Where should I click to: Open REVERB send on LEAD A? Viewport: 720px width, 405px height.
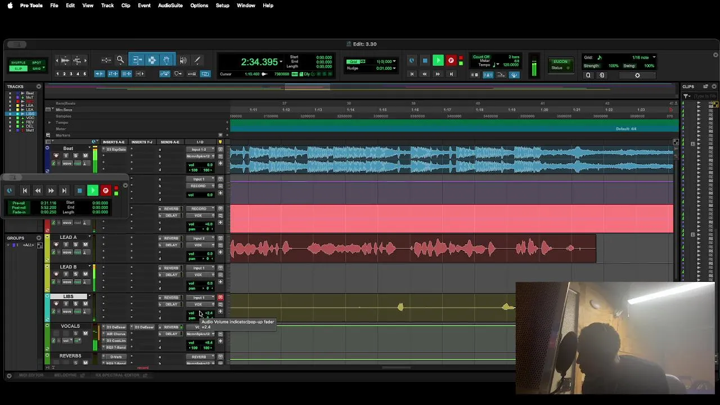click(x=171, y=238)
